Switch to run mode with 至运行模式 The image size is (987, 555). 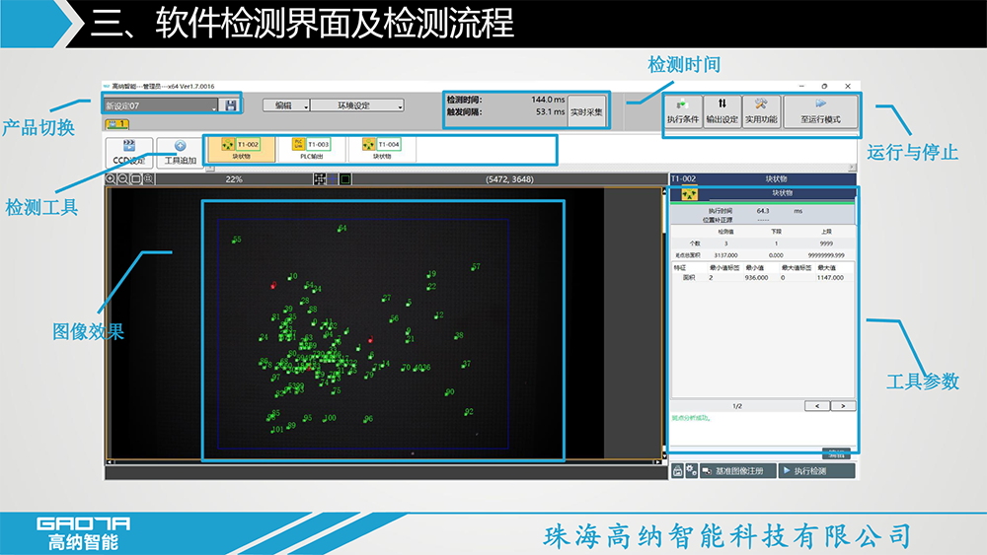[820, 110]
